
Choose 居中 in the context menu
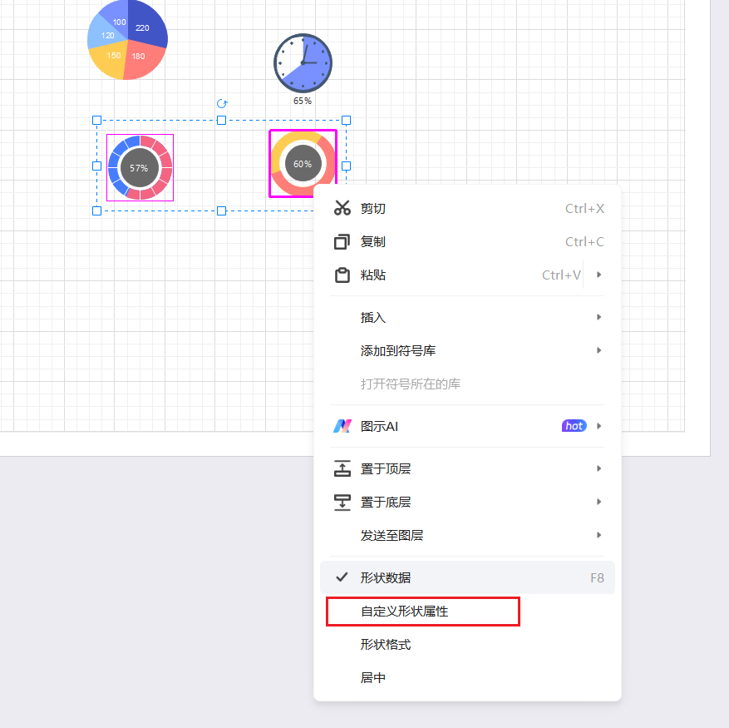click(x=373, y=678)
